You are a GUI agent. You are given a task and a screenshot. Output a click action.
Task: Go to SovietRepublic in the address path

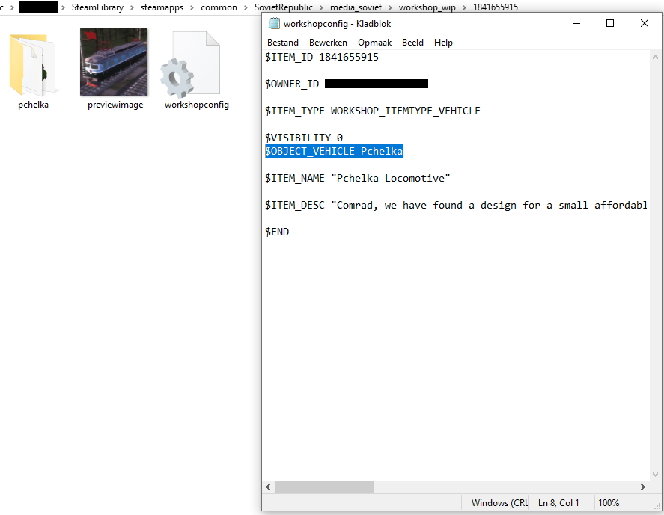pyautogui.click(x=283, y=7)
